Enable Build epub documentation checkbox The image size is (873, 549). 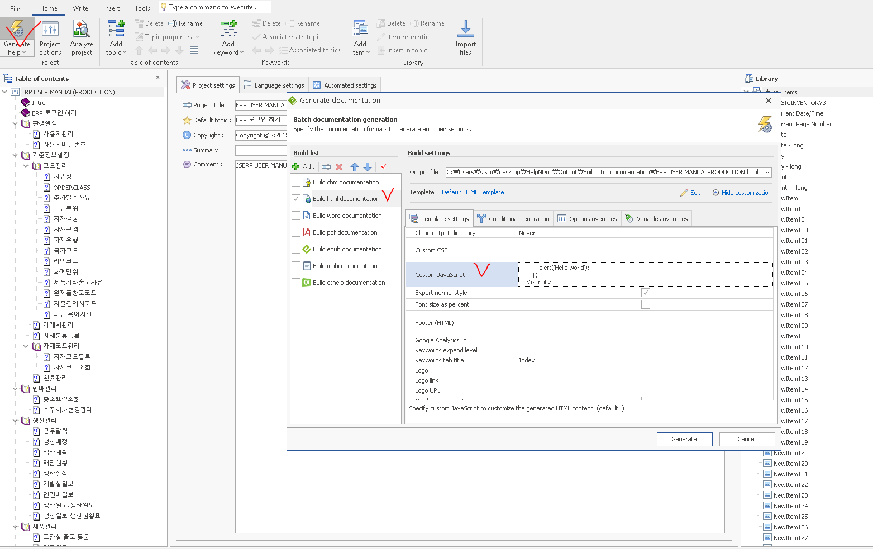click(296, 249)
